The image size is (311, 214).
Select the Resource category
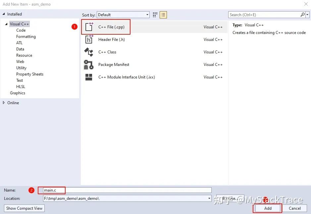(x=24, y=55)
